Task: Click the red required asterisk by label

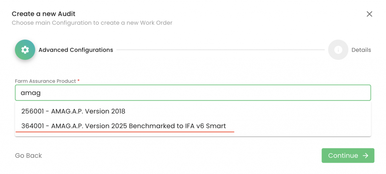Action: 78,81
